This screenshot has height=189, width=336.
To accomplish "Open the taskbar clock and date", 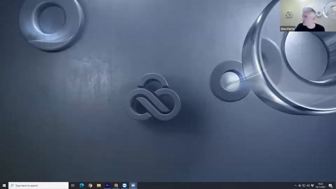I will [321, 185].
